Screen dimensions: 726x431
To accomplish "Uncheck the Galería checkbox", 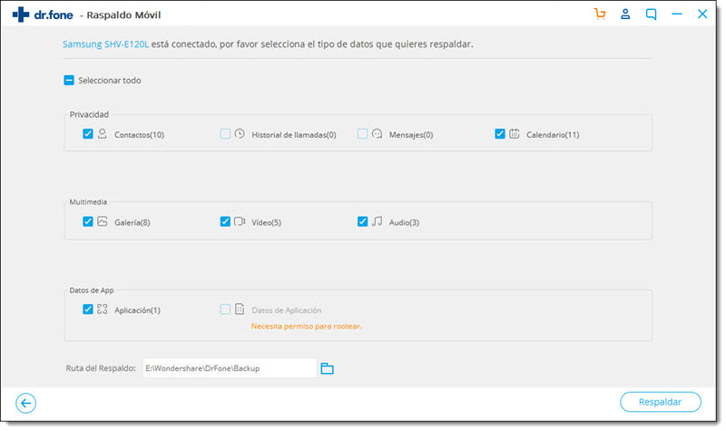I will coord(88,221).
